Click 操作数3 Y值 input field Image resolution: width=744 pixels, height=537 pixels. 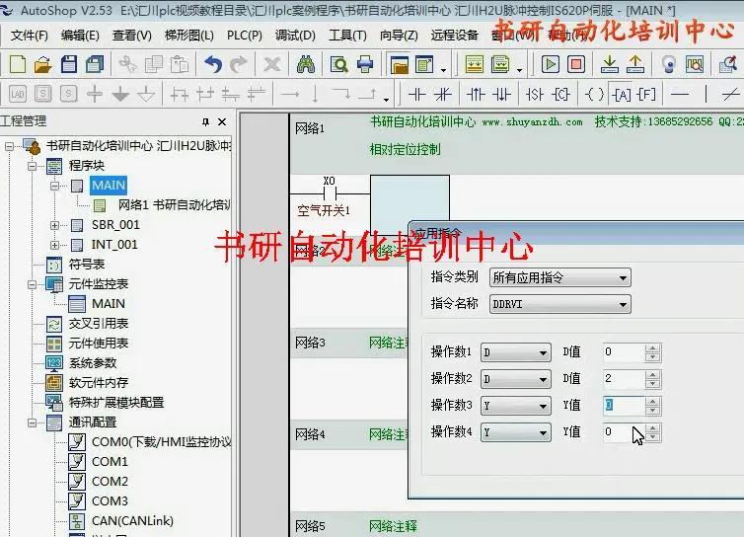(x=624, y=406)
